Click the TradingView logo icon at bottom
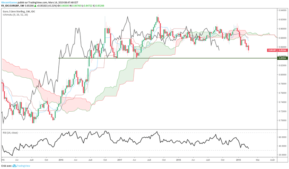The height and width of the screenshot is (169, 289). click(14, 166)
